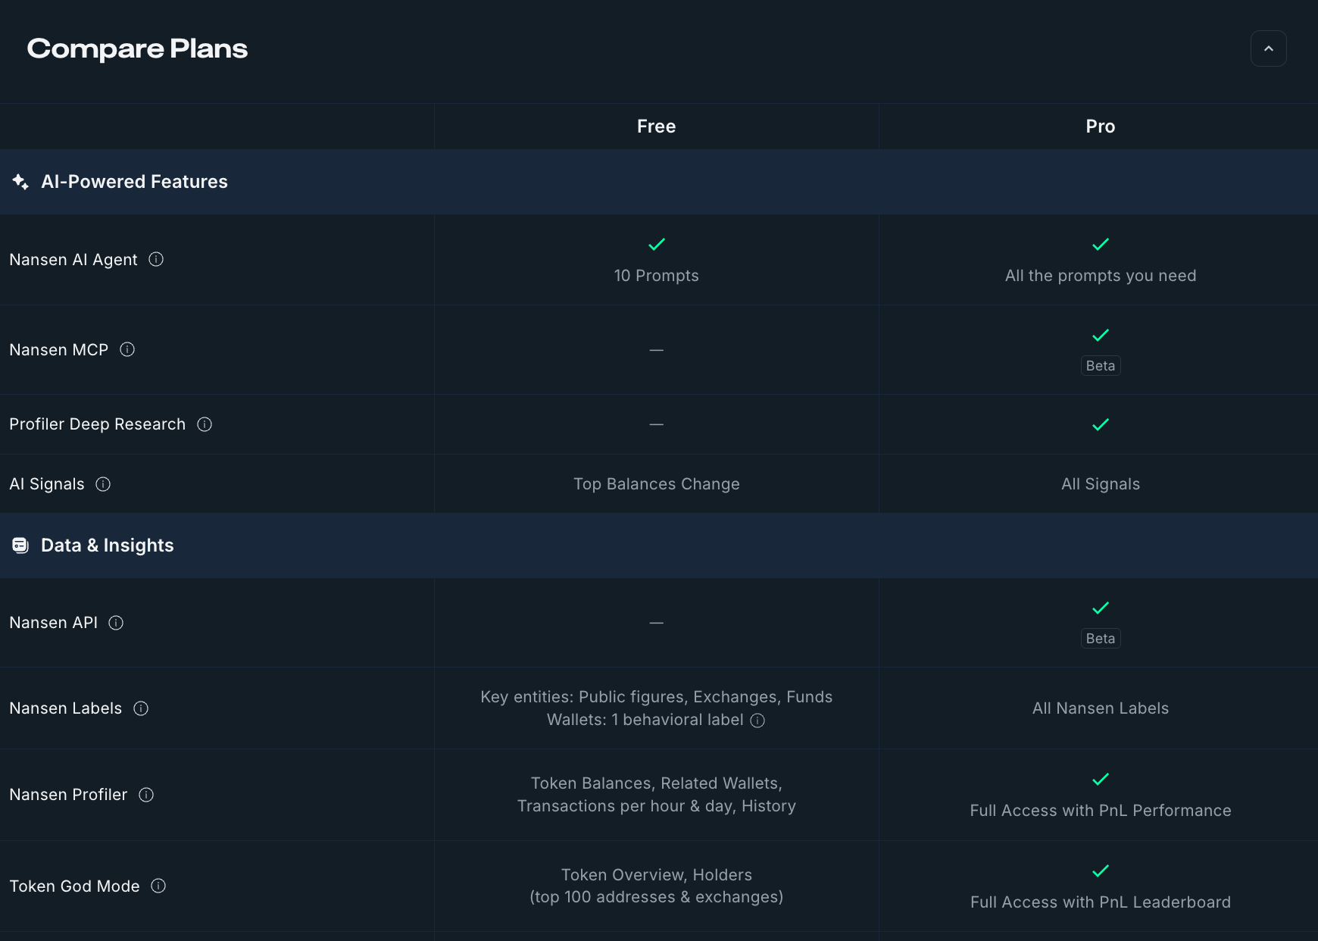This screenshot has height=941, width=1318.
Task: Select the Pro column header
Action: [x=1100, y=127]
